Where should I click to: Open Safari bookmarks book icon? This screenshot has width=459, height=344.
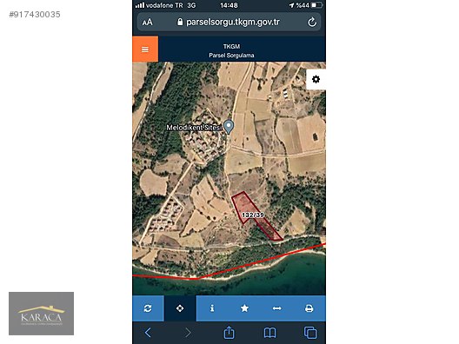(x=269, y=333)
